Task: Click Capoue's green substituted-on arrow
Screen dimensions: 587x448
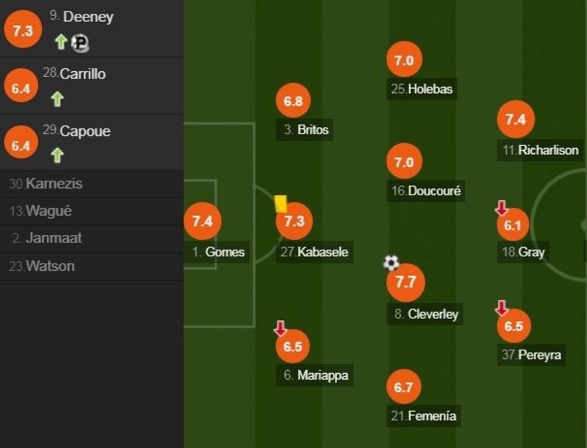Action: pos(57,156)
